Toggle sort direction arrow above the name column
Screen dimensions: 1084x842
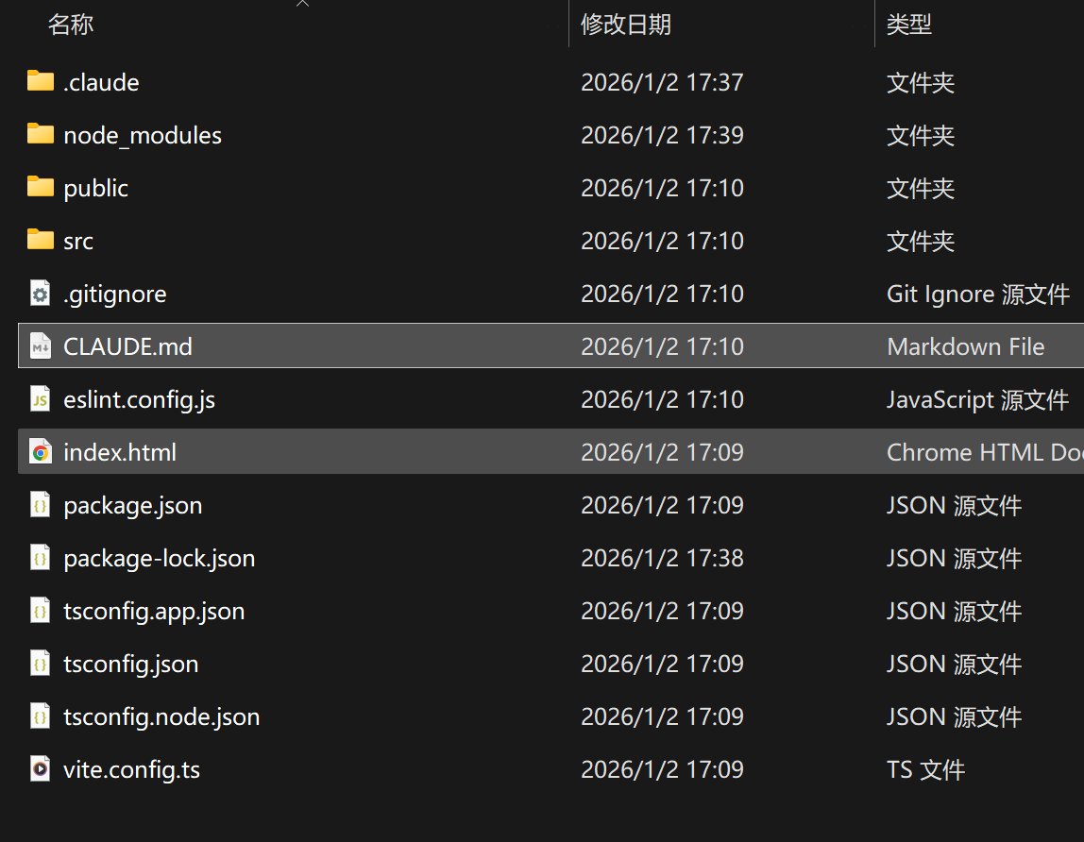[x=302, y=4]
